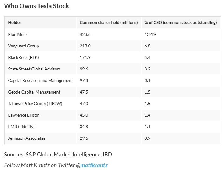Select the '0.9' percentage cell

click(x=181, y=138)
